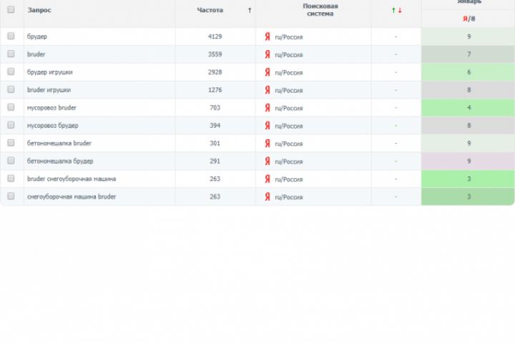The width and height of the screenshot is (515, 343).
Task: Toggle the select-all checkbox in header
Action: [11, 9]
